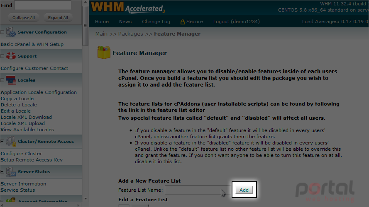Screen dimensions: 369x207
Task: Open the News menu item
Action: click(x=125, y=22)
